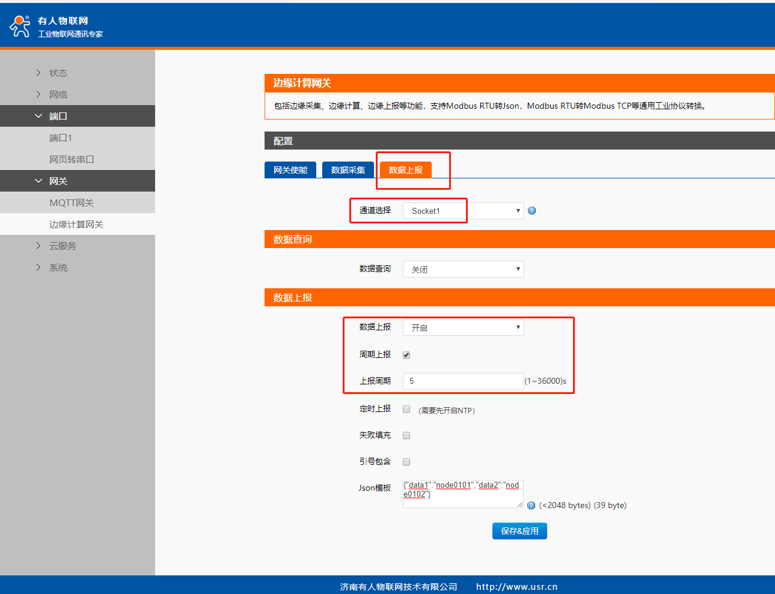
Task: Open the 通道选择 Socket1 dropdown
Action: pos(463,211)
